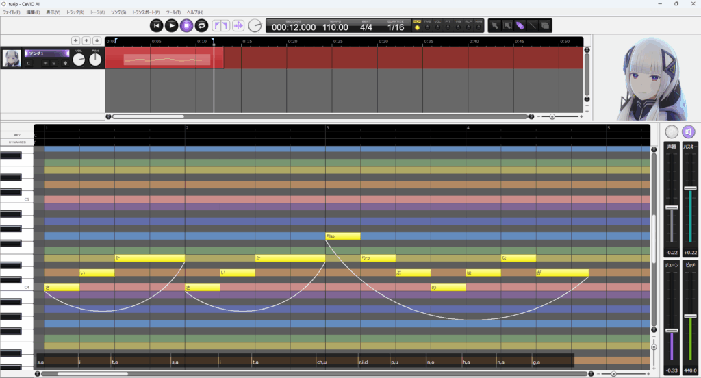This screenshot has width=701, height=378.
Task: Select the りっ note
Action: pyautogui.click(x=378, y=258)
